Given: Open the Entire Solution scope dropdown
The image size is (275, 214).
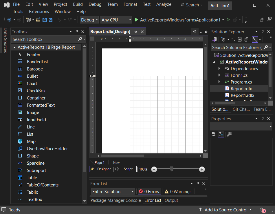Looking at the screenshot, I should (113, 191).
